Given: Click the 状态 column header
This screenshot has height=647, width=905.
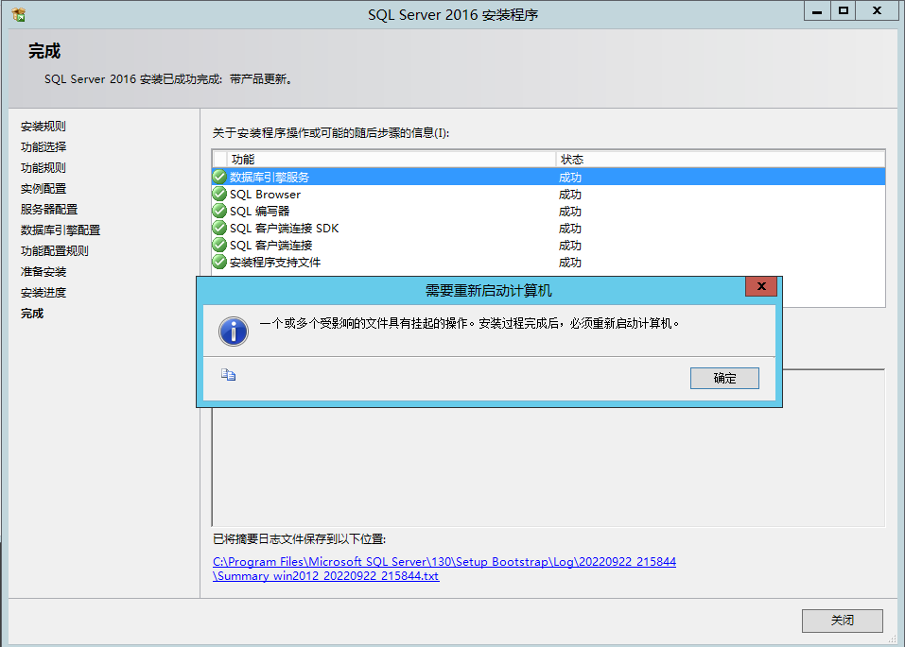Looking at the screenshot, I should (x=721, y=160).
